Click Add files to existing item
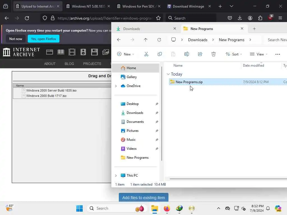 (143, 197)
